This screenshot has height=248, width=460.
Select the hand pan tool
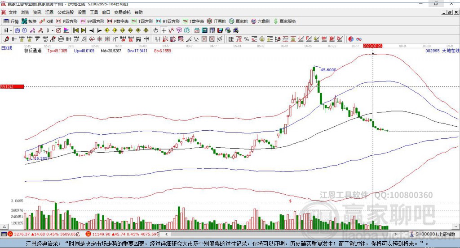pos(156,30)
